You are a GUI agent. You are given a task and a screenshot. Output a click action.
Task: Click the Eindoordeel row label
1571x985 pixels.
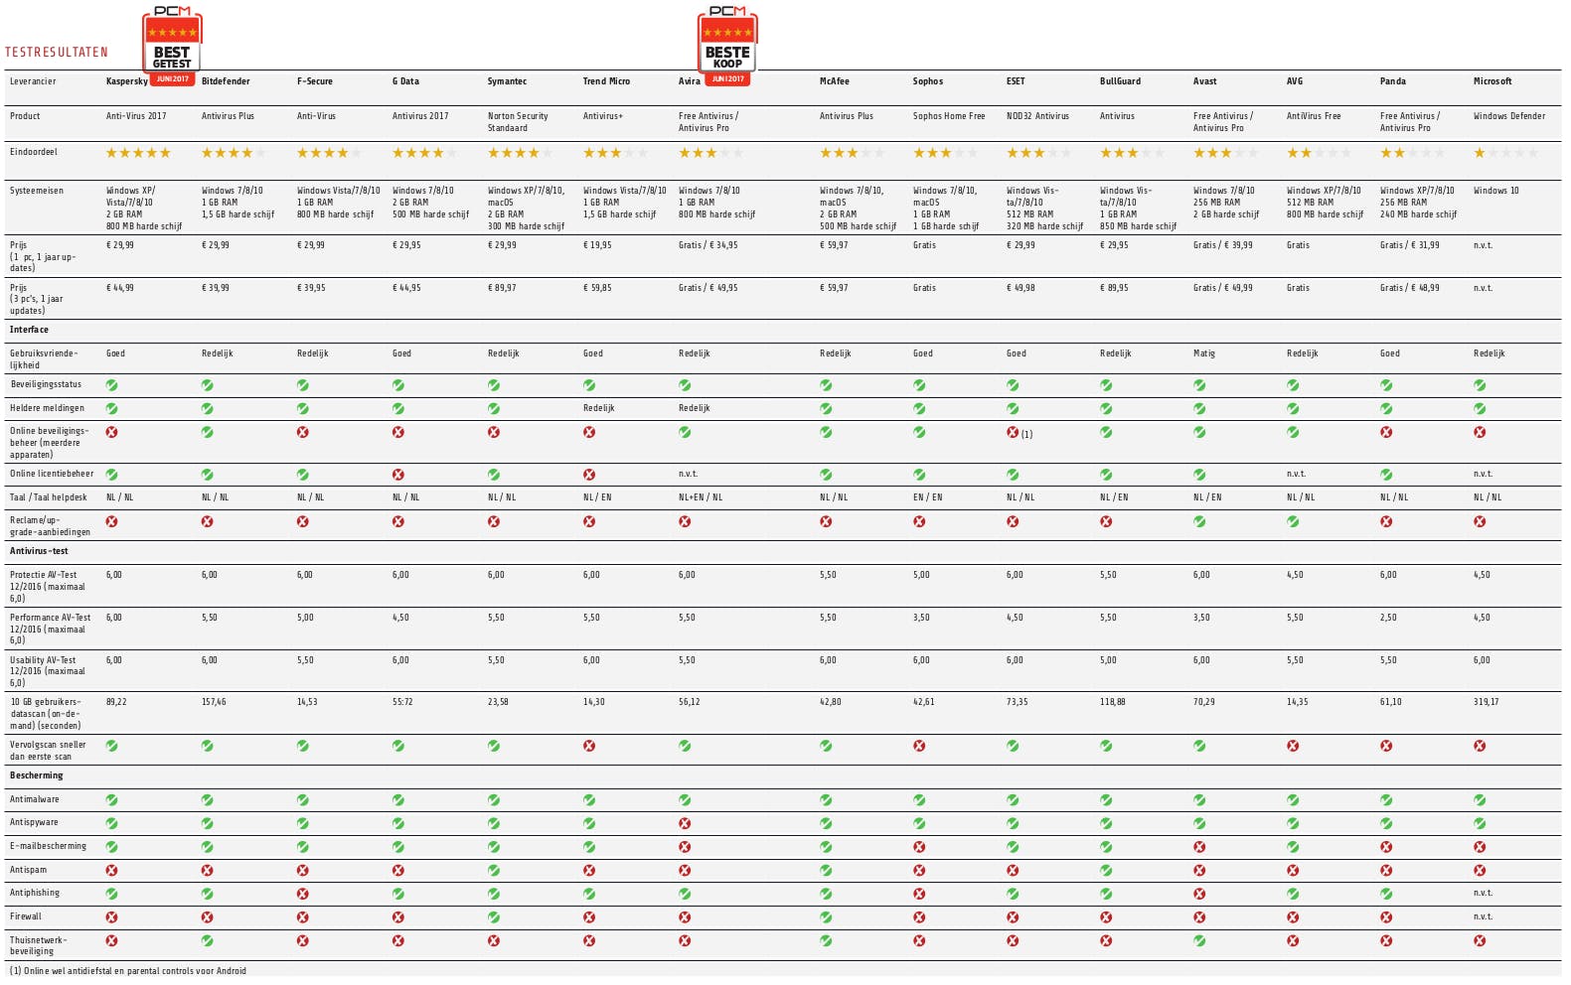point(34,152)
